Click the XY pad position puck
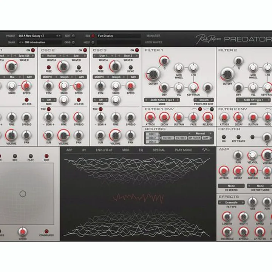Screen dimensions: 272x272 point(23,194)
